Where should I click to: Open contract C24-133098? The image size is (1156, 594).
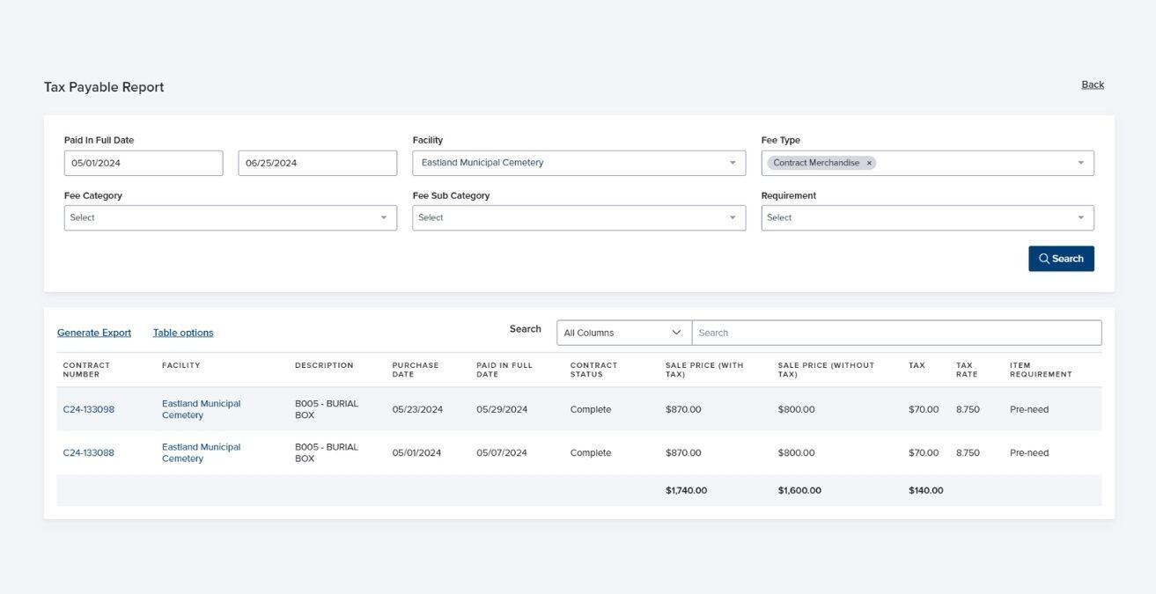89,409
